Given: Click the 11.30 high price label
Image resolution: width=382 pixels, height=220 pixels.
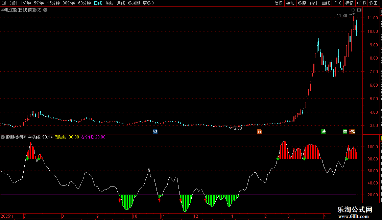Looking at the screenshot, I should (342, 16).
